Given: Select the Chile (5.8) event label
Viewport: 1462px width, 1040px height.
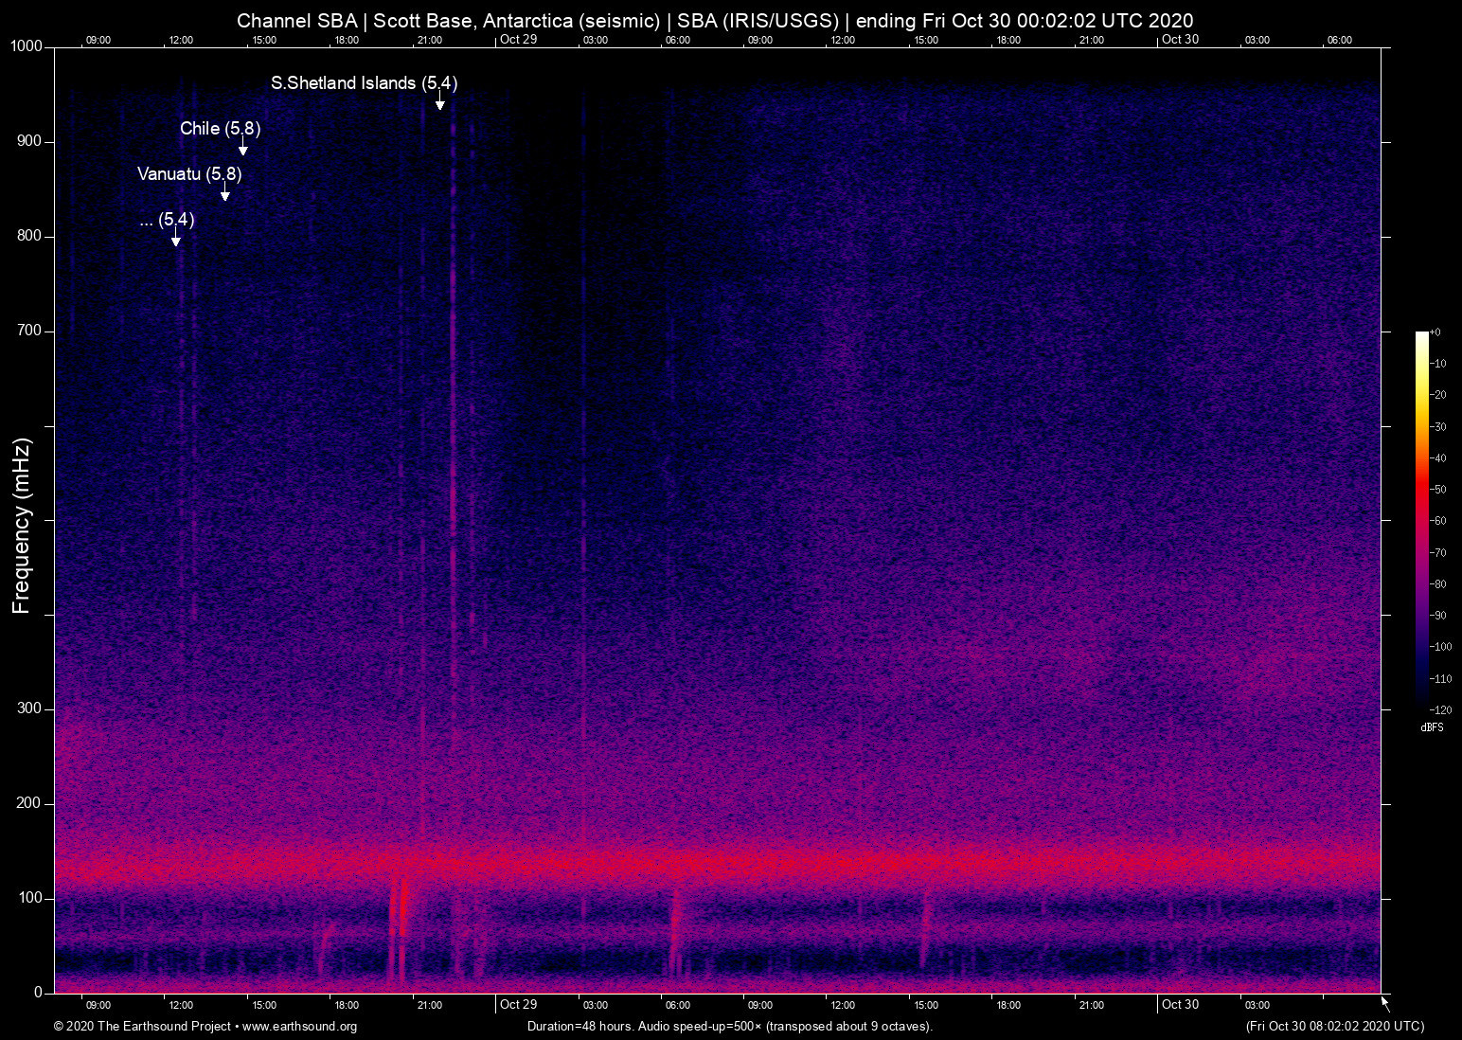Looking at the screenshot, I should coord(220,129).
